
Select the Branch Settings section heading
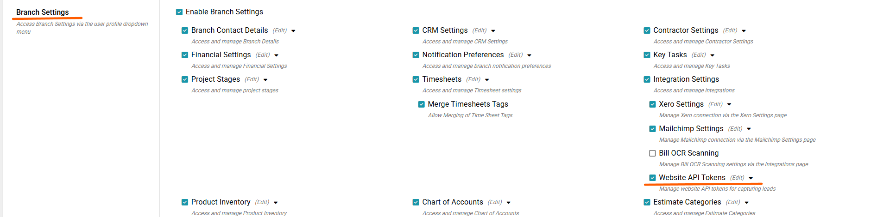43,12
